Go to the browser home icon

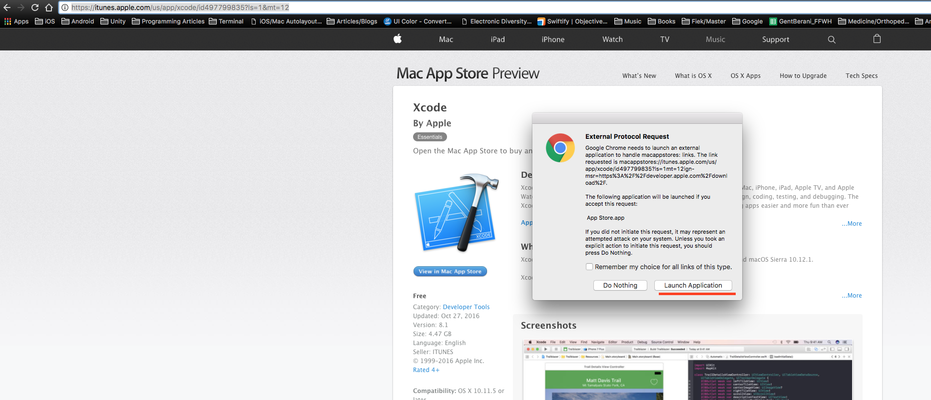click(x=49, y=7)
